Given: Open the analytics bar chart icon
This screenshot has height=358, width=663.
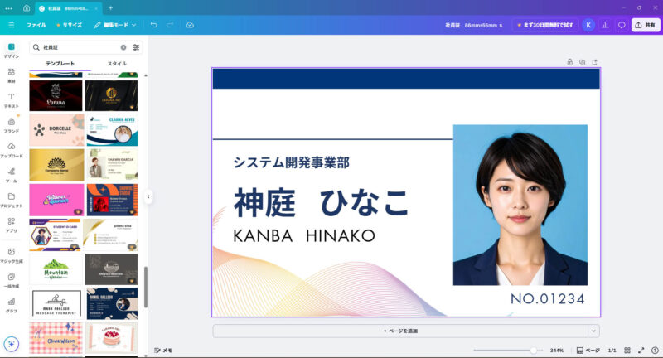Looking at the screenshot, I should 605,25.
